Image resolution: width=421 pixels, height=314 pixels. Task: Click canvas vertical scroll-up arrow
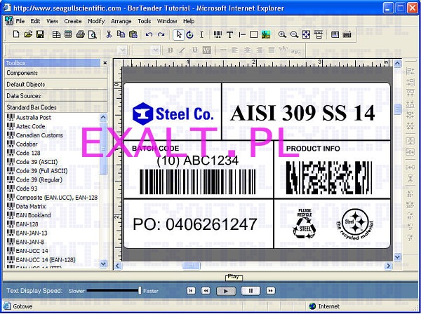(397, 63)
